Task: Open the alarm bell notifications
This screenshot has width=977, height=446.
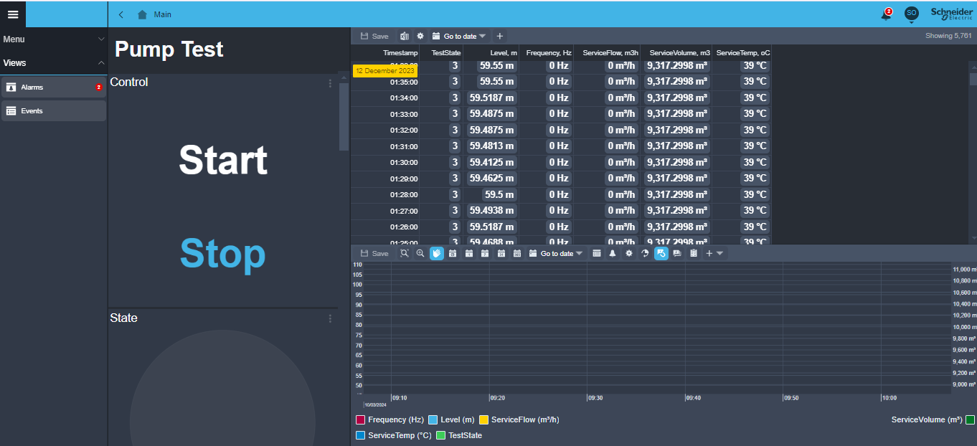Action: 887,14
